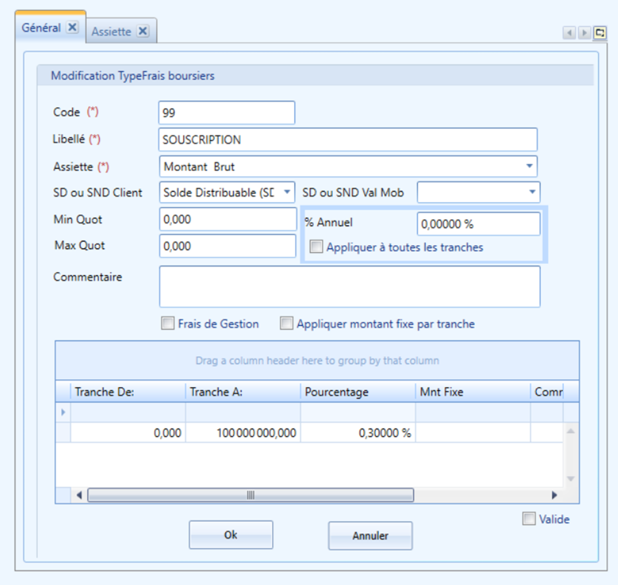This screenshot has height=585, width=618.
Task: Switch to the Général tab
Action: (x=41, y=28)
